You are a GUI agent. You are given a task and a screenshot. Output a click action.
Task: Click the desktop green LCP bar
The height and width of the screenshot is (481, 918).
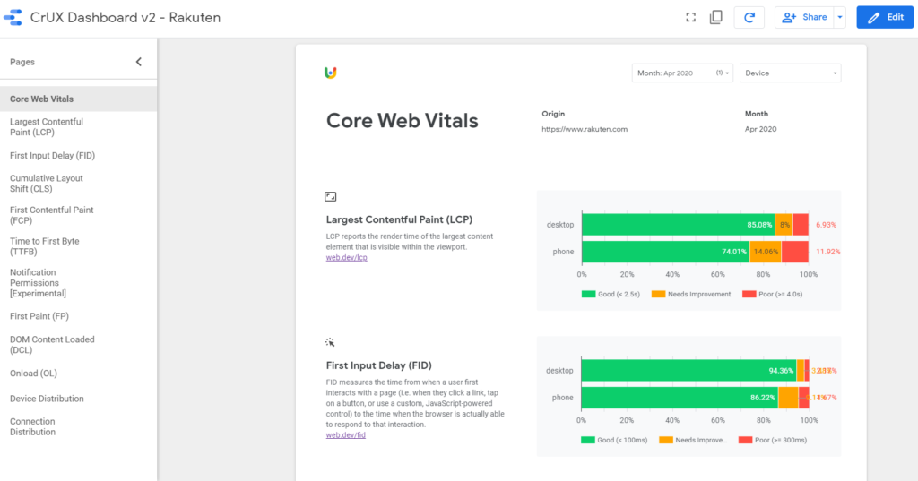[x=678, y=225]
